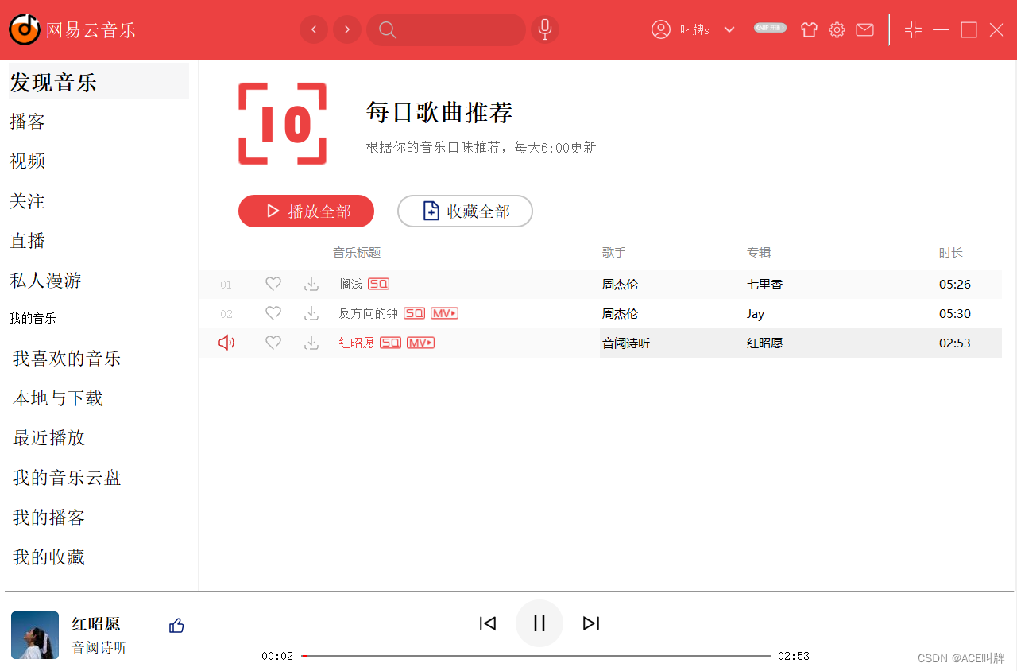1017x671 pixels.
Task: Click SQ badge on 反方向的钟 row
Action: pyautogui.click(x=414, y=313)
